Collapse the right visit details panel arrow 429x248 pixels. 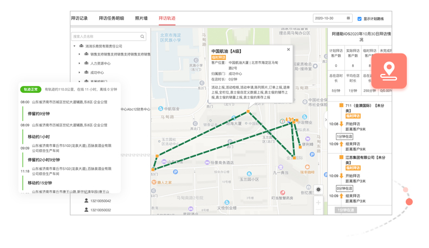click(x=326, y=120)
